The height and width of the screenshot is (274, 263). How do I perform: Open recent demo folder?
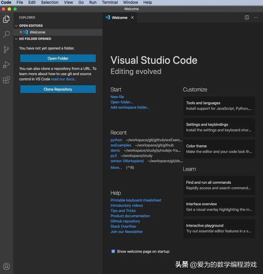(x=115, y=150)
